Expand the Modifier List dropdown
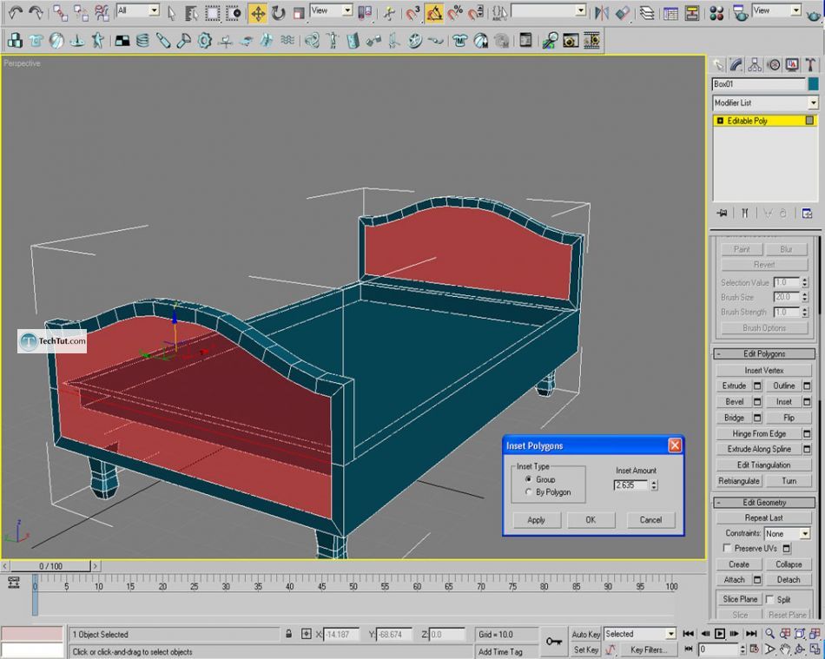This screenshot has height=659, width=825. click(x=813, y=102)
